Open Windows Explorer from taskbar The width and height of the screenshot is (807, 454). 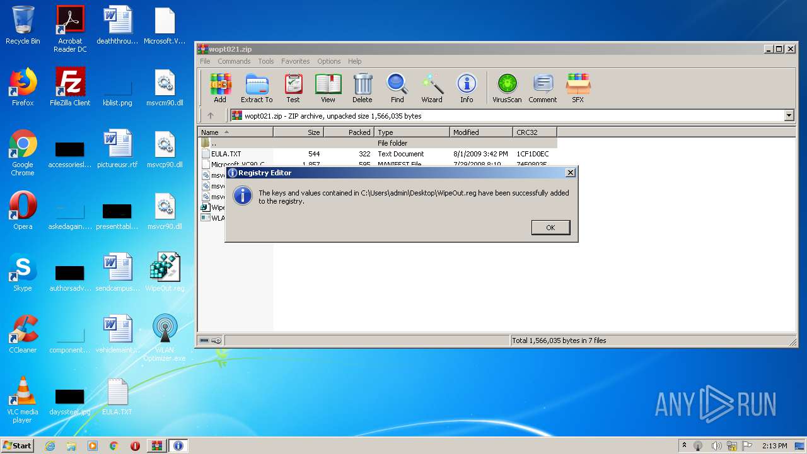tap(71, 446)
